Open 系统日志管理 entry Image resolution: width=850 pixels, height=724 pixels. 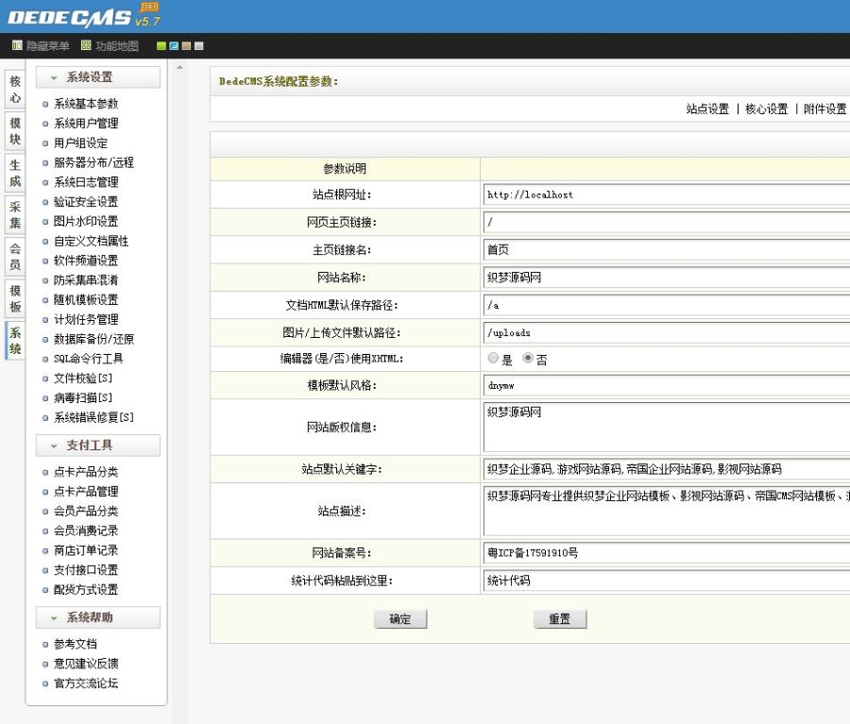(86, 182)
